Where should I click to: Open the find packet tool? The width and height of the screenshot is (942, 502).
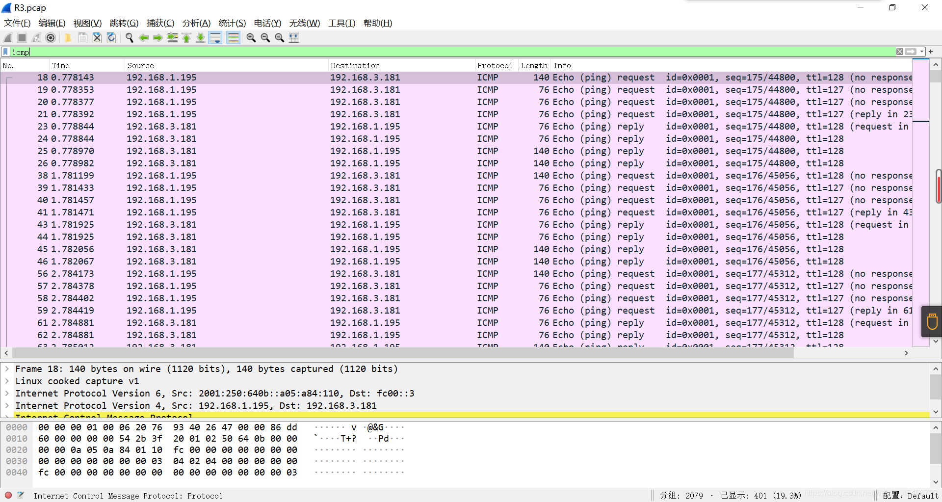[x=129, y=38]
